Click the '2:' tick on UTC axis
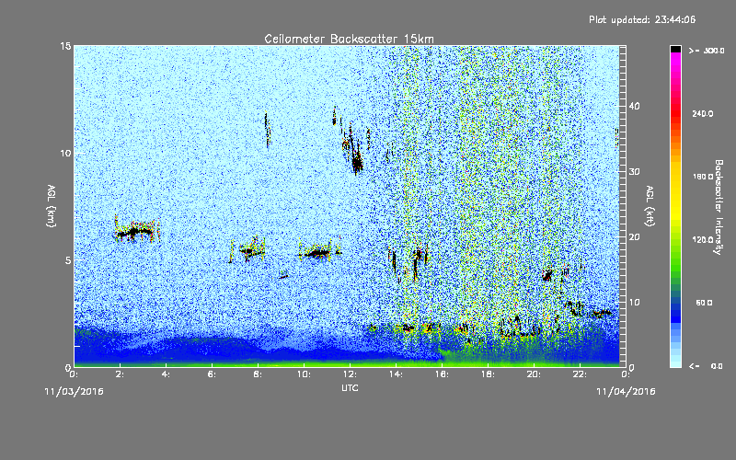736x460 pixels. (x=121, y=374)
